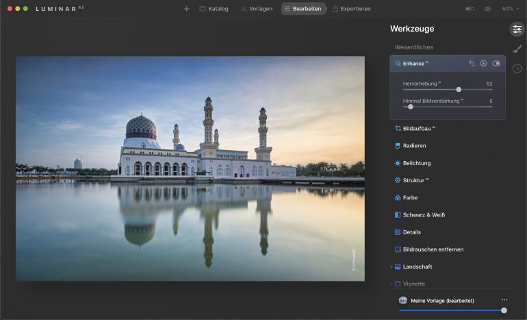
Task: Click the mosque photo in canvas
Action: 190,169
